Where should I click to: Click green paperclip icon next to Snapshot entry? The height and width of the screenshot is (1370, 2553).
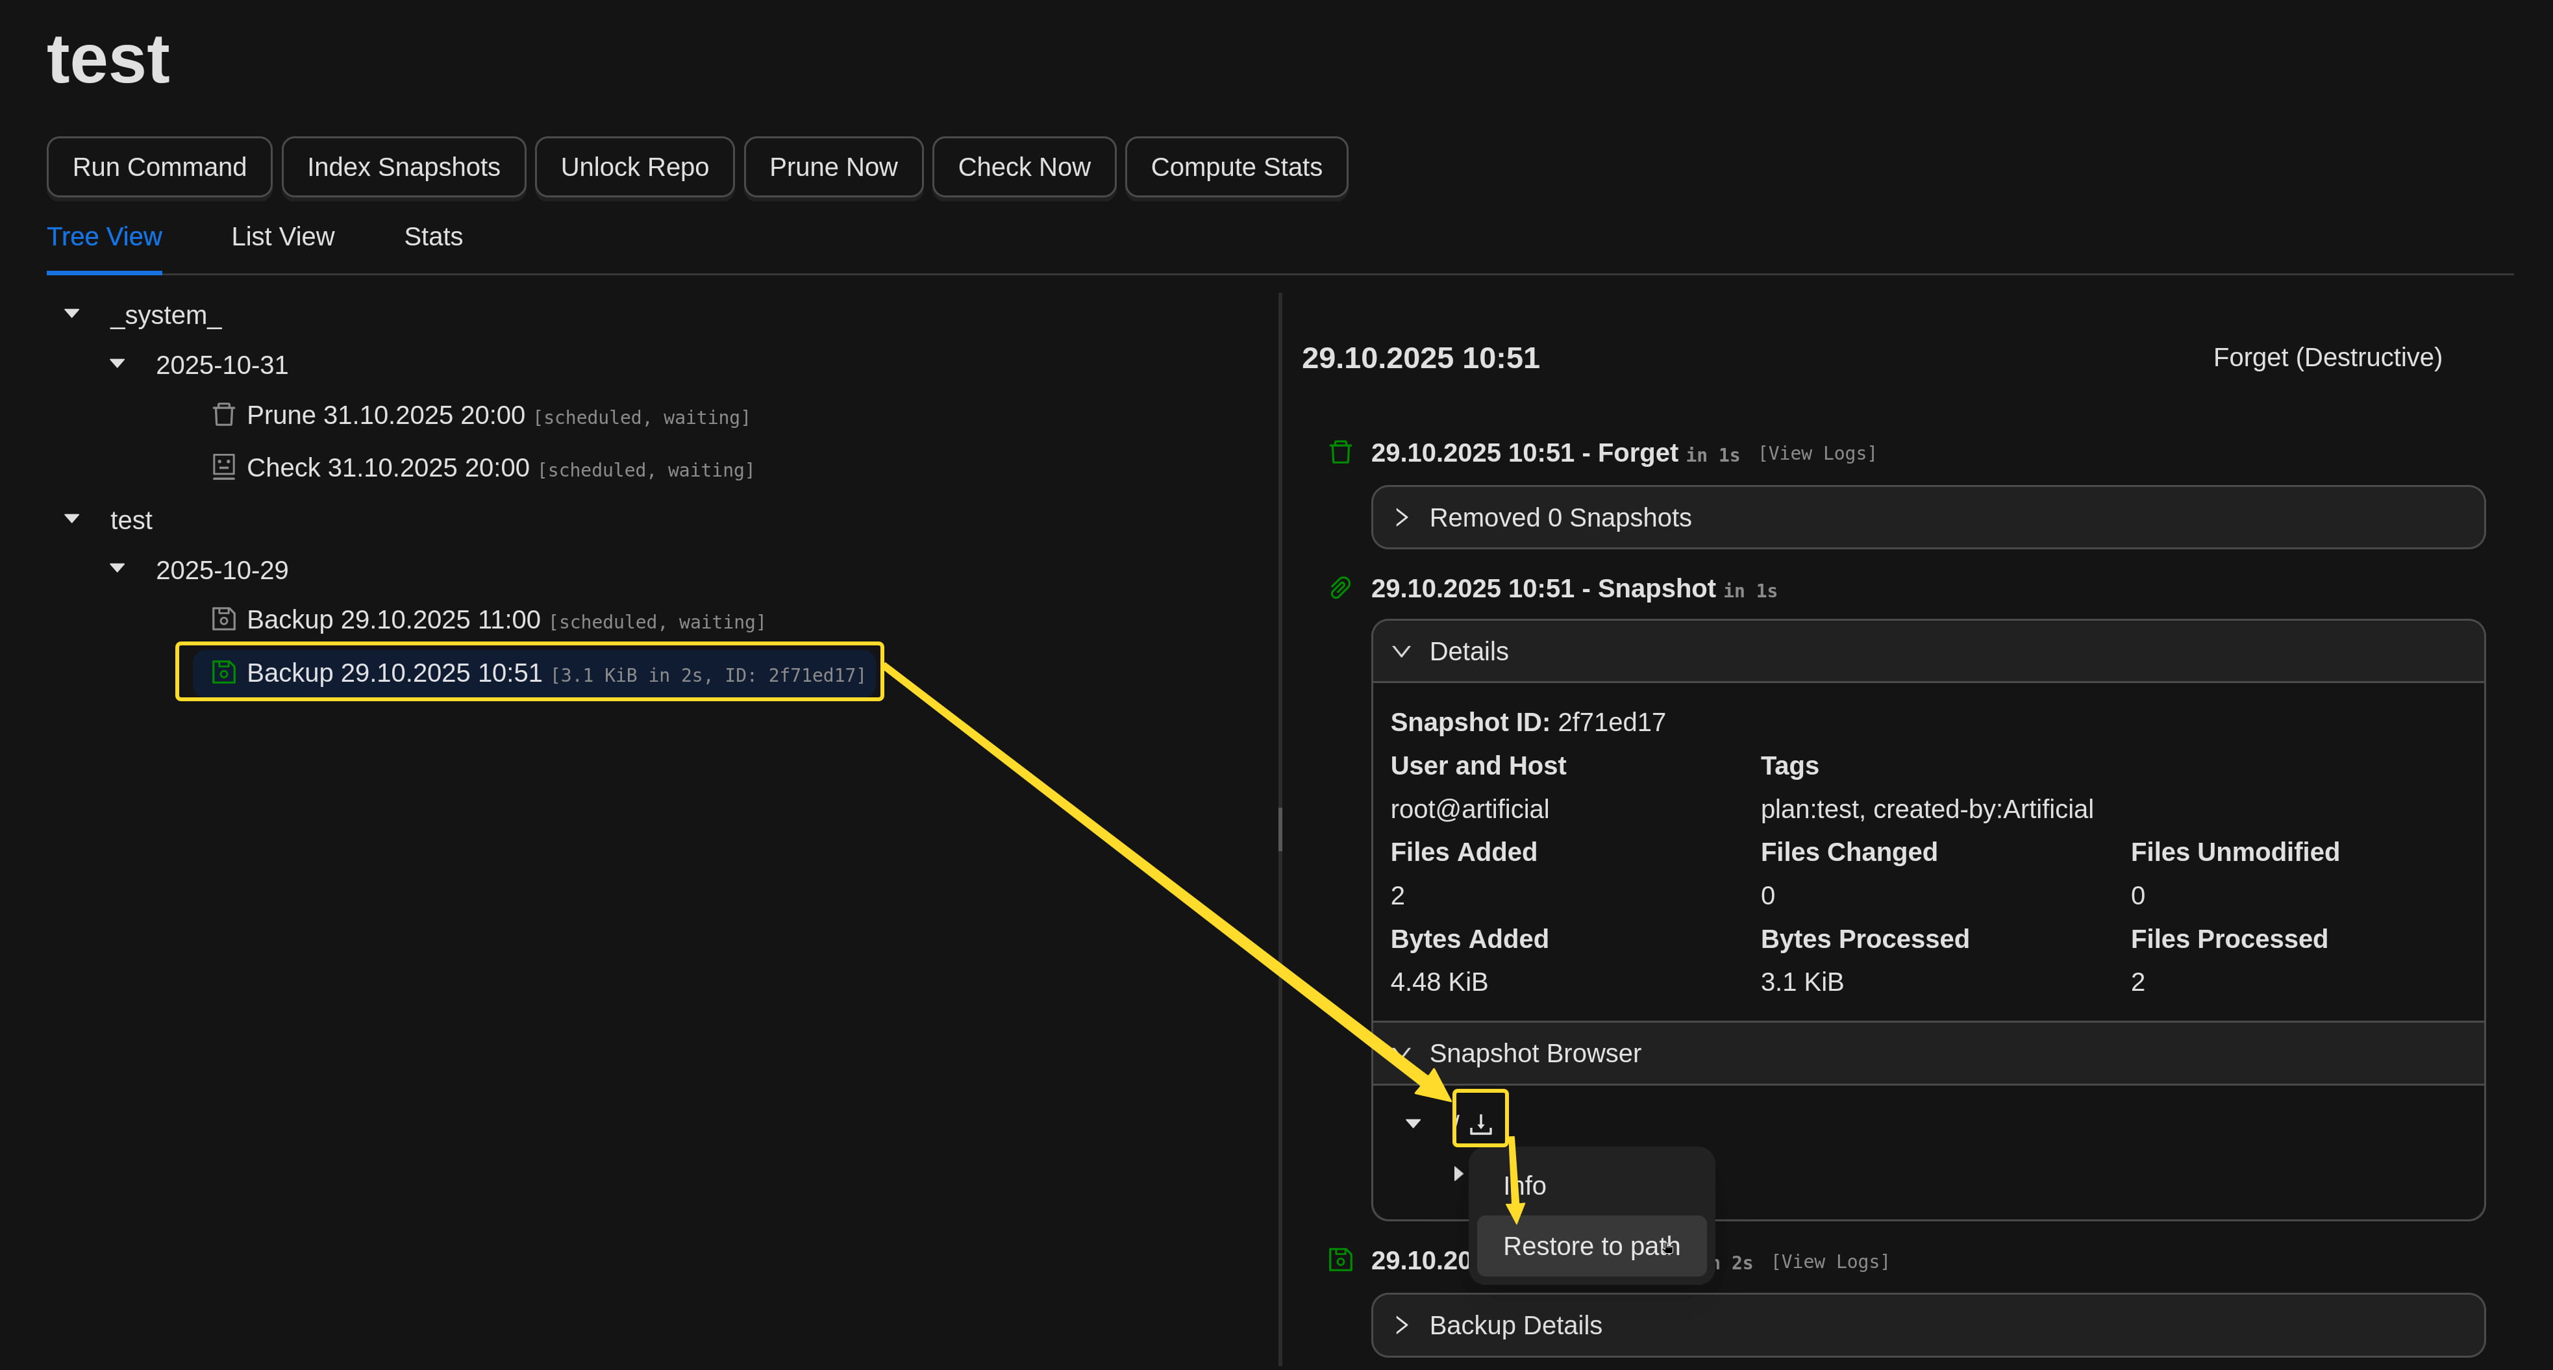(1340, 589)
